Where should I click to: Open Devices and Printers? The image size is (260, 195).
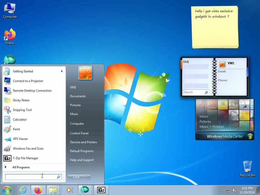83,142
